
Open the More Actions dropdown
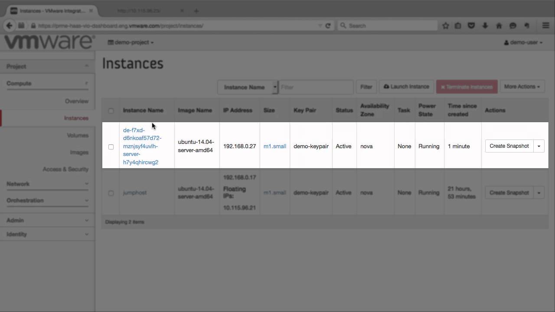pyautogui.click(x=522, y=87)
